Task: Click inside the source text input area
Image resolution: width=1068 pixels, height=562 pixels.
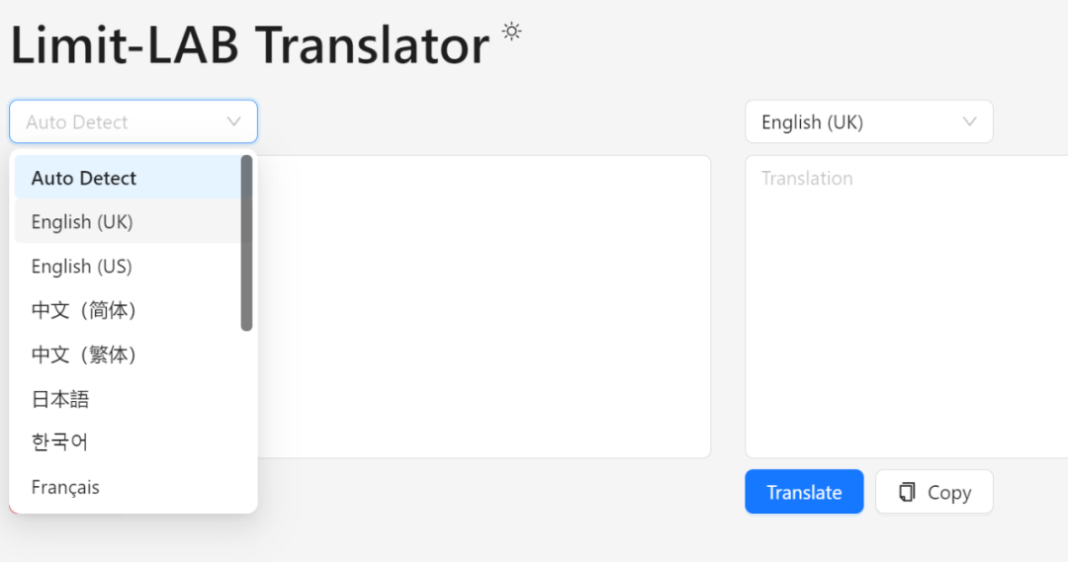Action: pos(485,306)
